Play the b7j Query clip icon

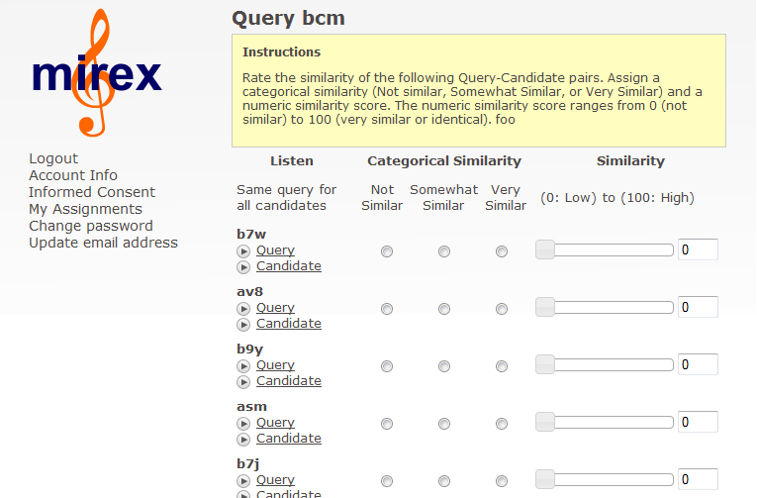(243, 481)
